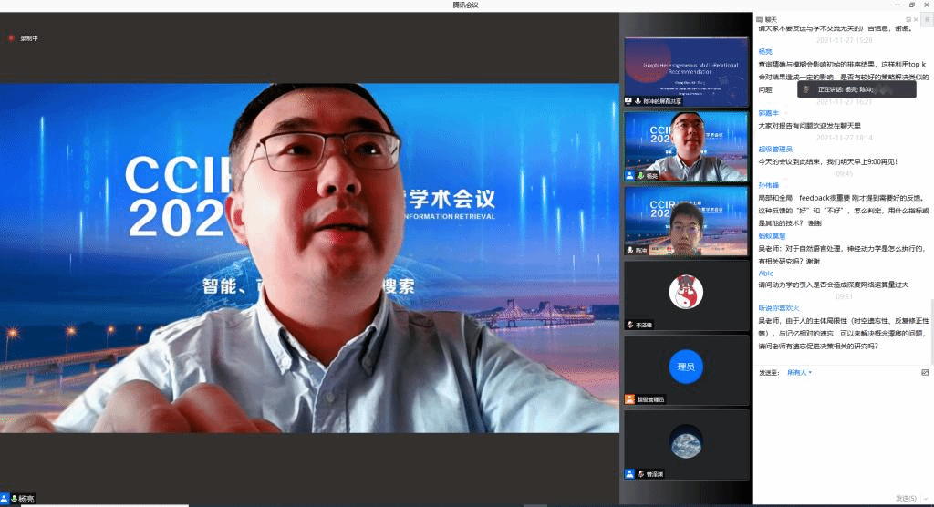This screenshot has width=934, height=507.
Task: Click sender name Able in chat
Action: click(766, 273)
